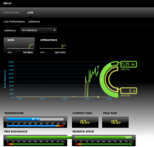154x147 pixels.
Task: Click the yellow write marker on time axis
Action: click(x=98, y=97)
